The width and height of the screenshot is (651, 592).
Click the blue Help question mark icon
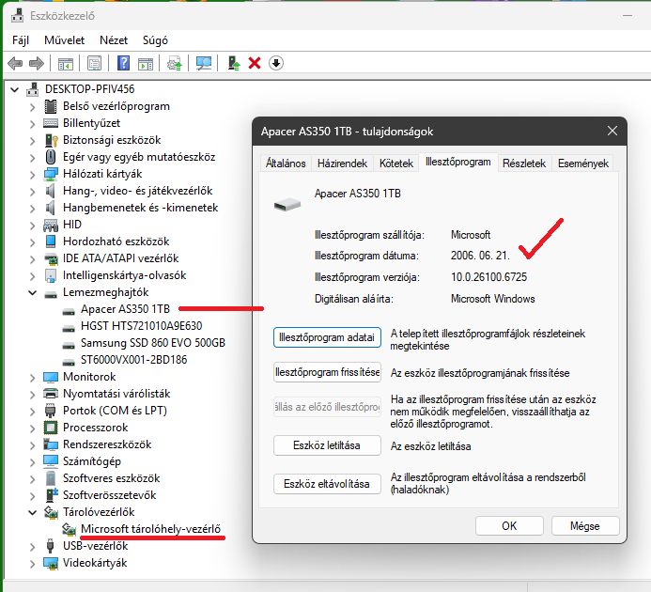[x=123, y=64]
